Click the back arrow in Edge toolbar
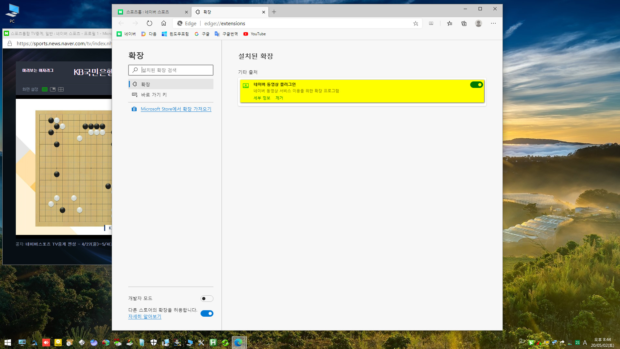Viewport: 620px width, 349px height. tap(121, 23)
